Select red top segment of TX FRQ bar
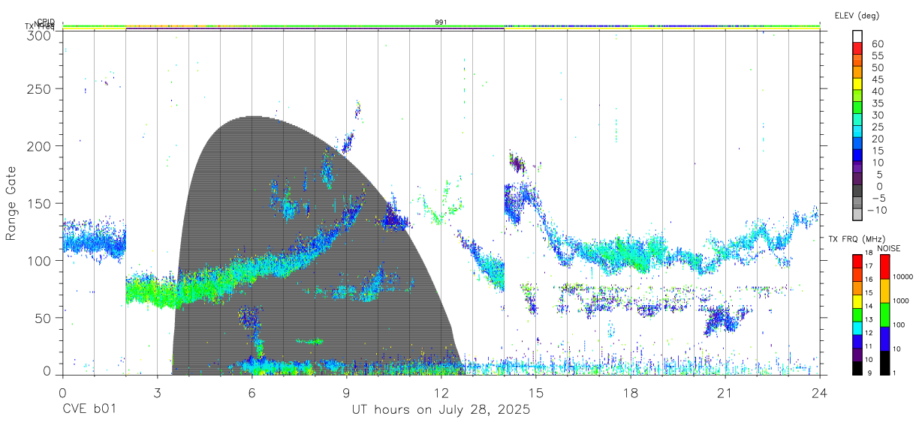Viewport: 922px width, 425px height. click(x=858, y=261)
